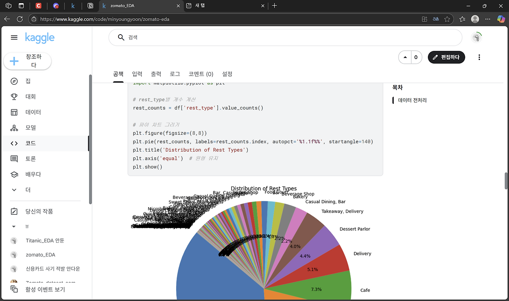Screen dimensions: 509x301
Task: Launch the Copilot icon in the browser toolbar
Action: tap(501, 19)
